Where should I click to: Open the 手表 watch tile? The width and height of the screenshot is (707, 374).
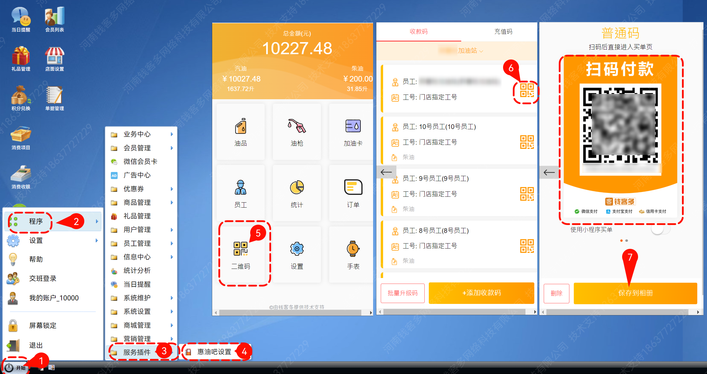(x=353, y=254)
